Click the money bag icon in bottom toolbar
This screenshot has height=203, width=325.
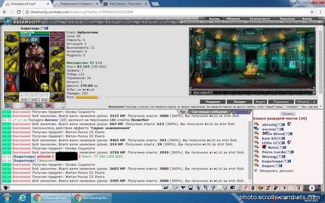[252, 188]
